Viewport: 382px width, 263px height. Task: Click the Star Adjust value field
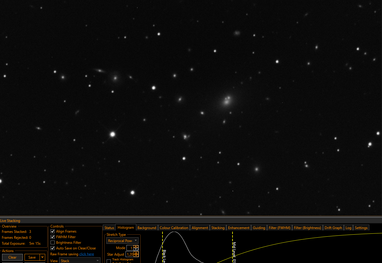pos(130,254)
